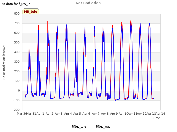177x132 pixels.
Task: Toggle the RNet_wat legend entry
Action: [x=100, y=127]
